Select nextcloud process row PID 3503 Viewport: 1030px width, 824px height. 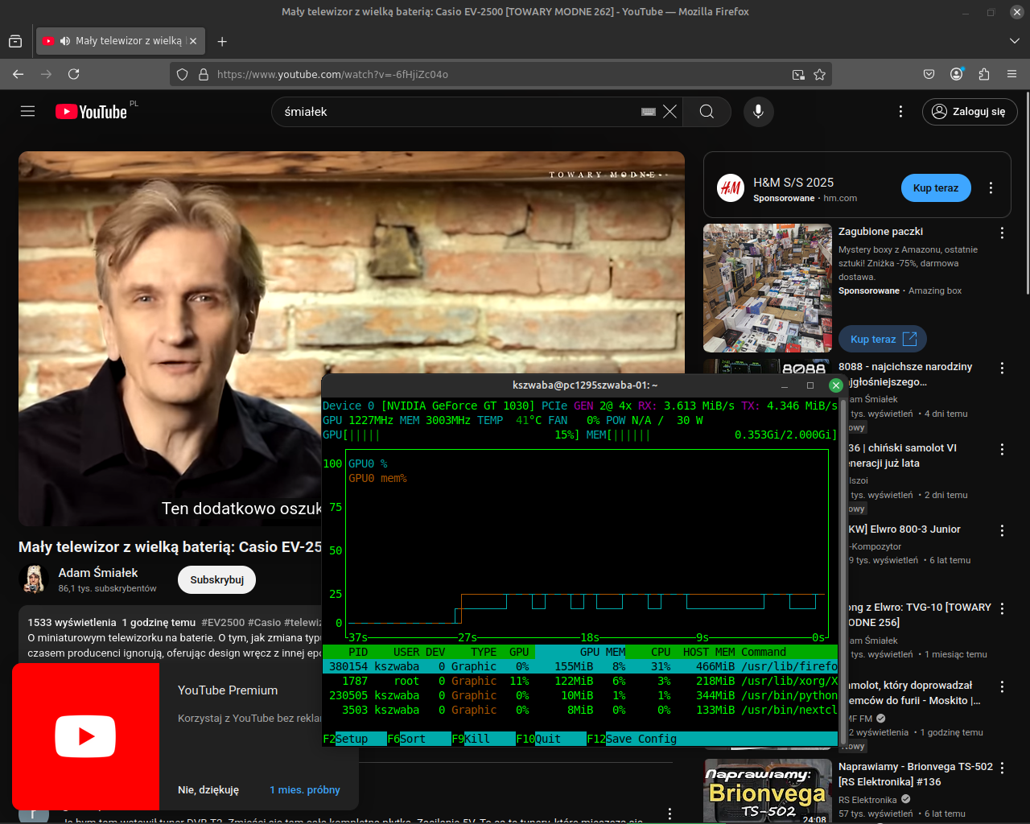pos(579,710)
